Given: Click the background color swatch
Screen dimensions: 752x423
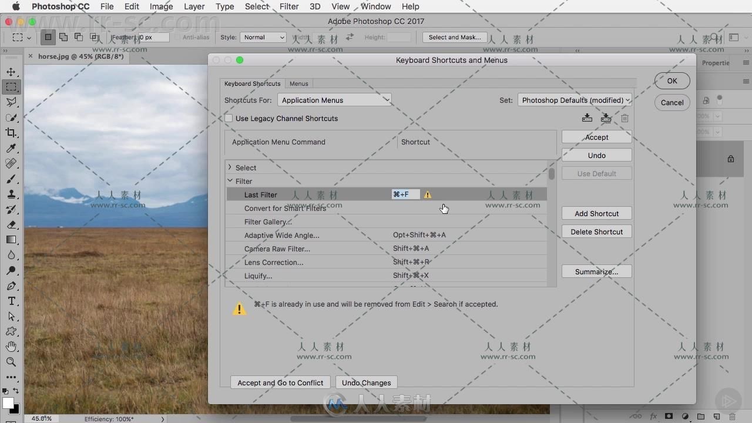Looking at the screenshot, I should [x=15, y=409].
